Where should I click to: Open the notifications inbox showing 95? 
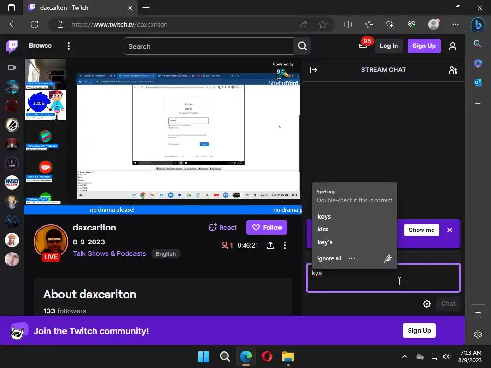click(363, 46)
